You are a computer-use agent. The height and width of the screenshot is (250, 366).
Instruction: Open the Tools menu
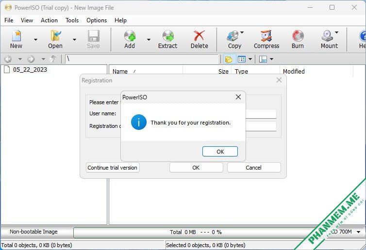[x=72, y=20]
